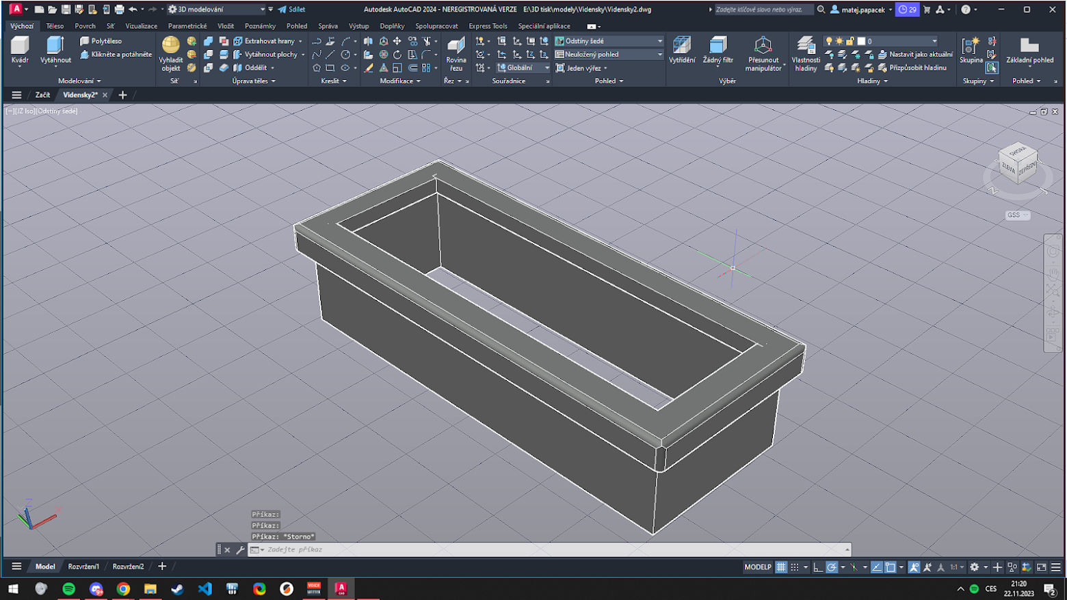The image size is (1067, 600).
Task: Click the white layer color swatch
Action: (x=861, y=41)
